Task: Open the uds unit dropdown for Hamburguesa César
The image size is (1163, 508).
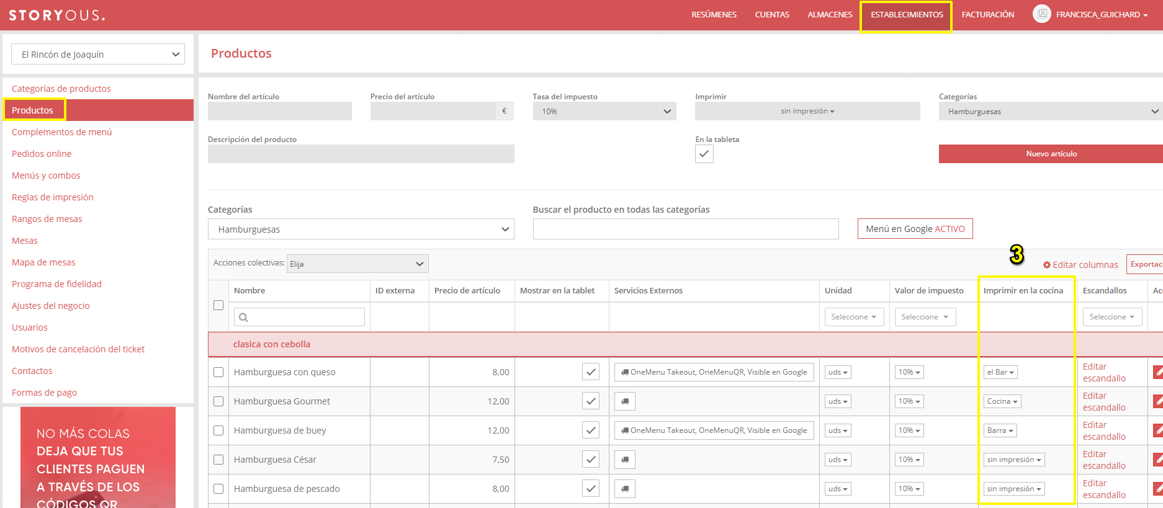Action: point(838,460)
